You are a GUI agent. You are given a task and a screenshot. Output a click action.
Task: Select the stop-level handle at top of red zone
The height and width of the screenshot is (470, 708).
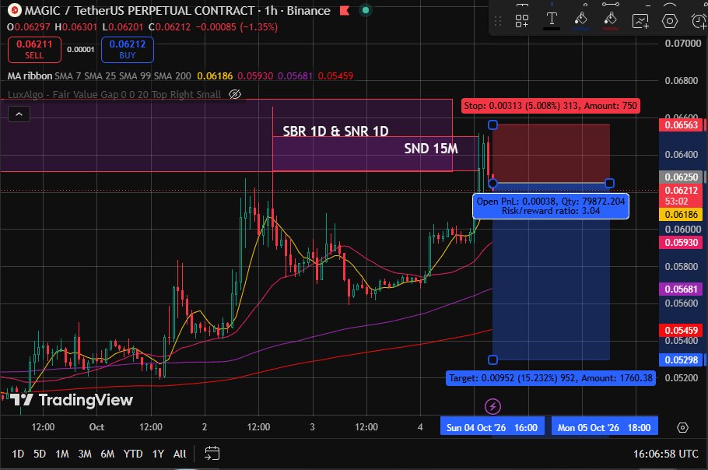(x=492, y=125)
